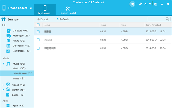Click date 2014-05-21 18:04
The height and width of the screenshot is (108, 172).
tap(156, 32)
